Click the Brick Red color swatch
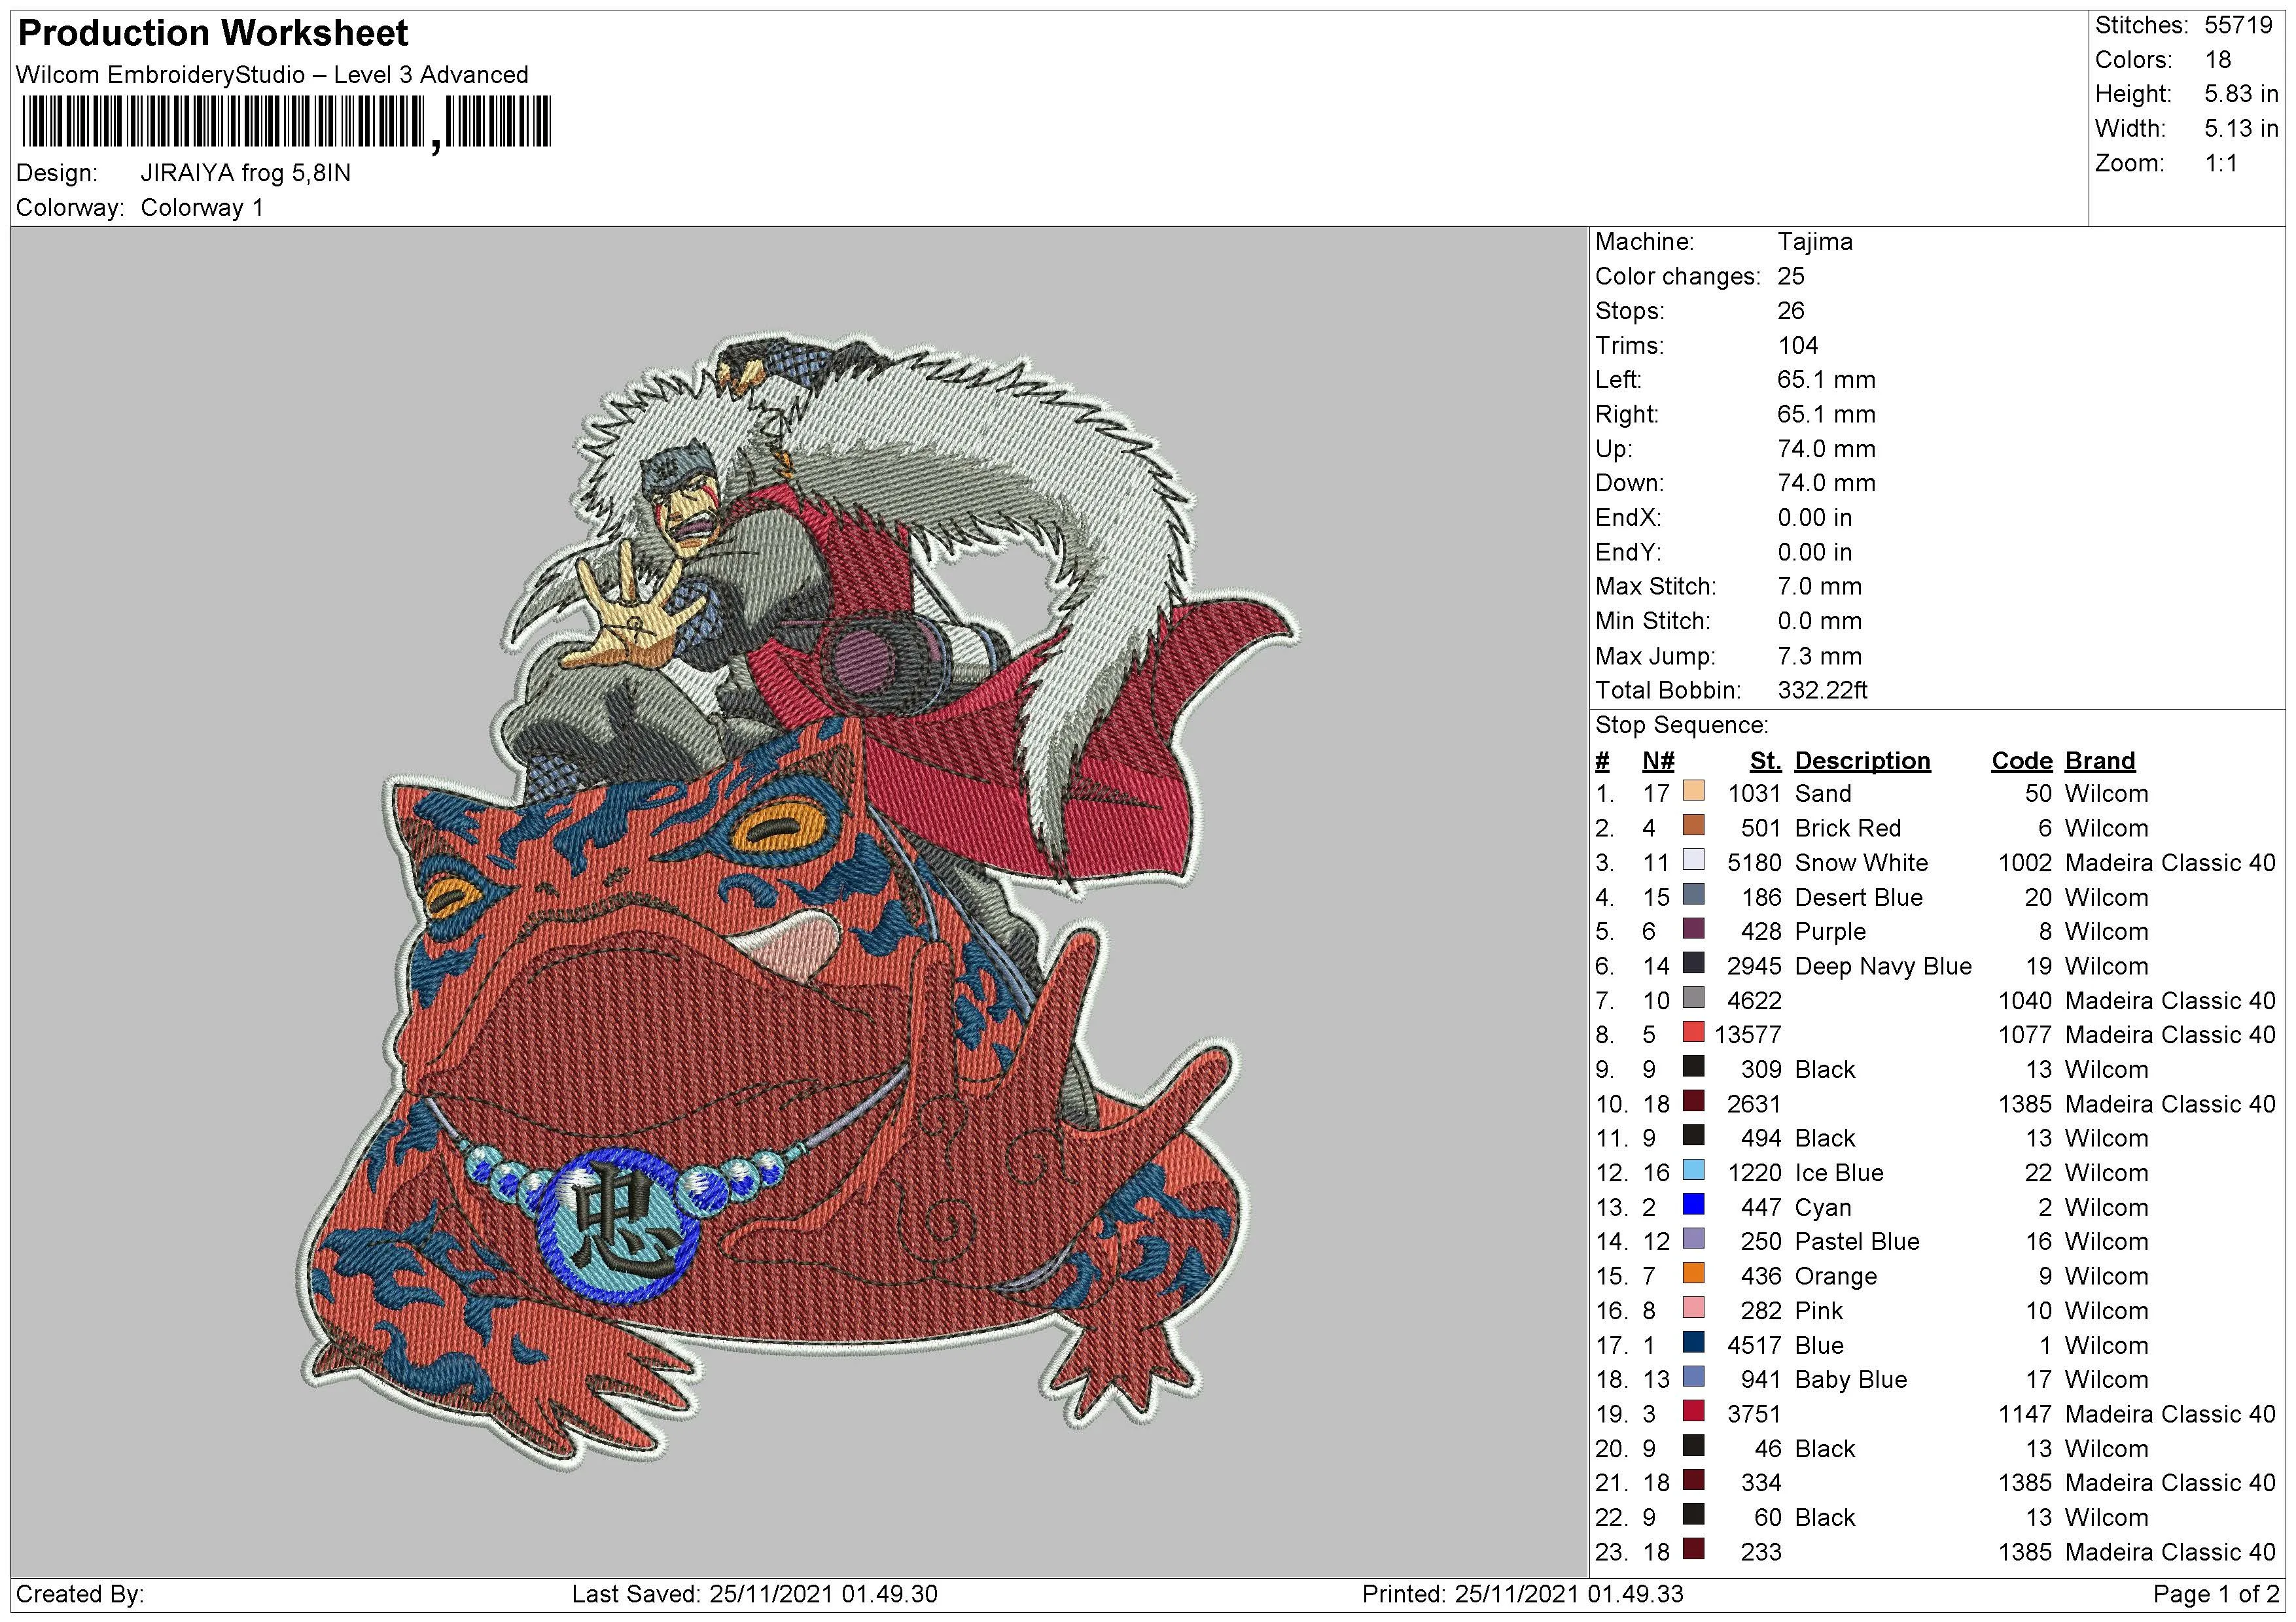Viewport: 2296px width, 1622px height. 1693,825
